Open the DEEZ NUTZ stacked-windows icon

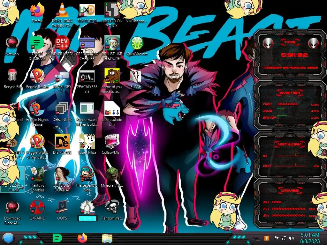pos(62,108)
